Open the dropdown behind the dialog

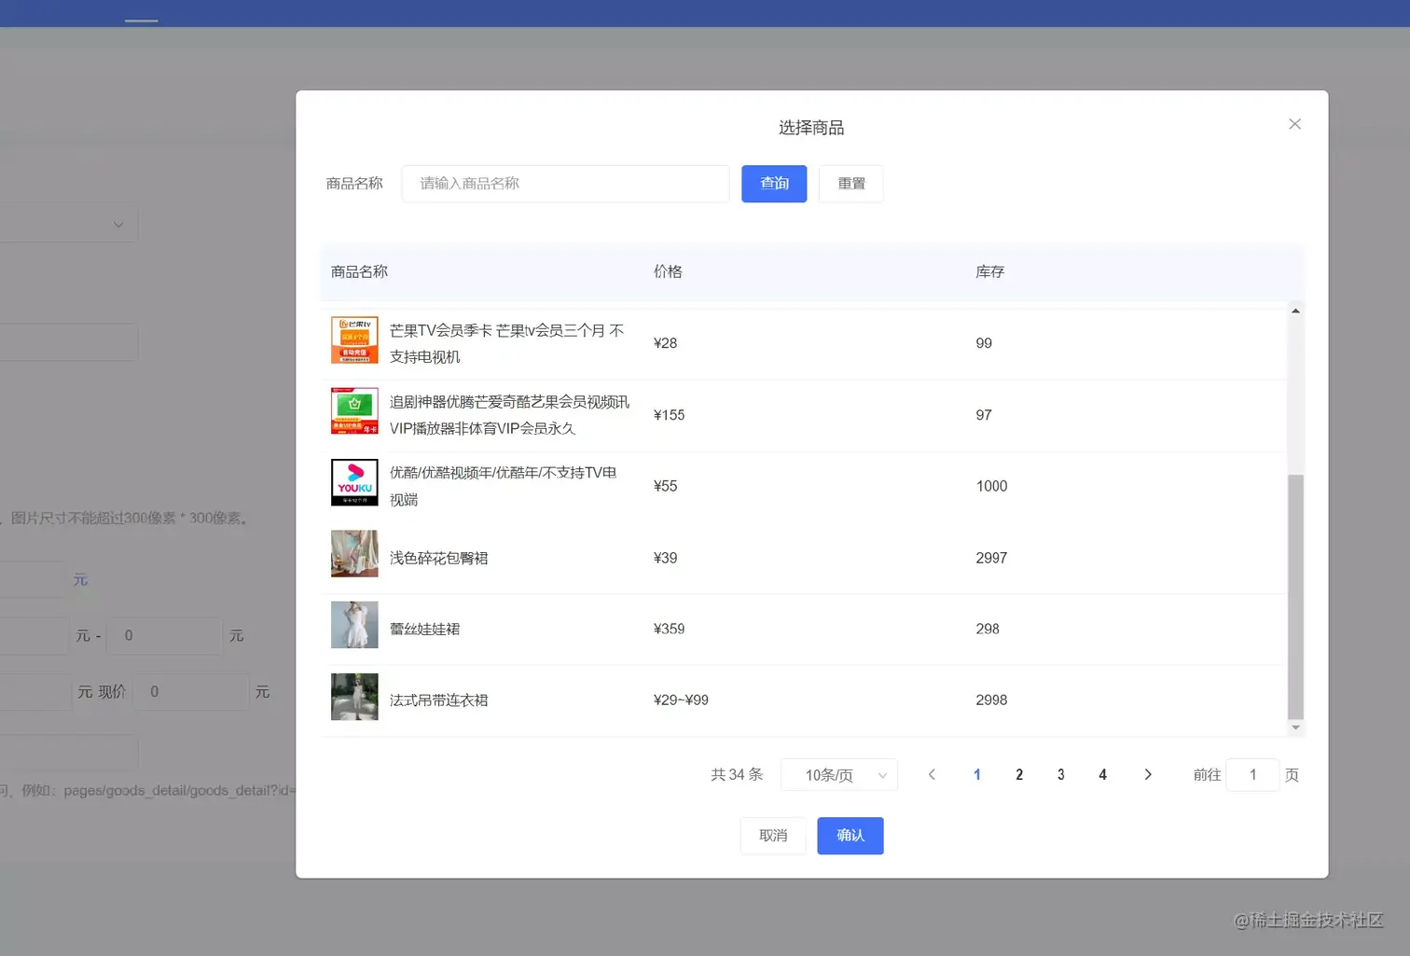(69, 224)
